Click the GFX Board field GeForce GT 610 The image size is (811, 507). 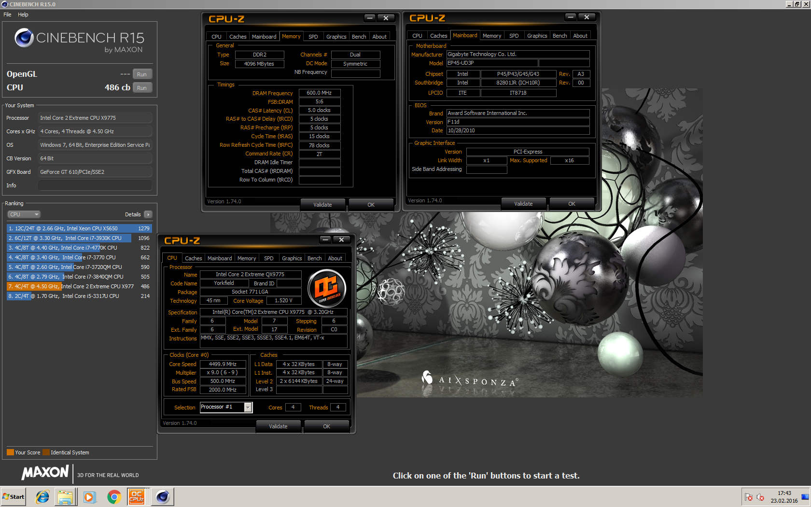95,172
